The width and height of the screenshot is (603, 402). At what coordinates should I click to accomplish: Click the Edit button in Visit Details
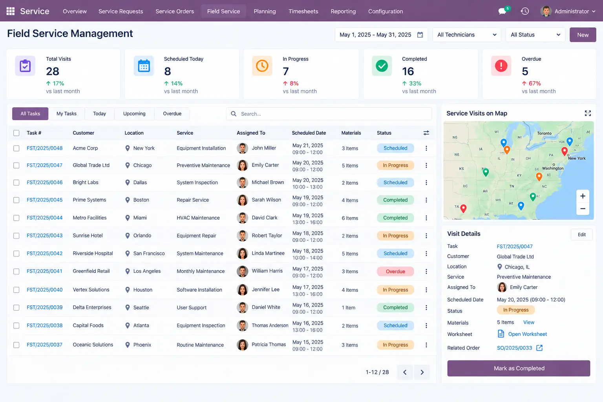(x=582, y=235)
